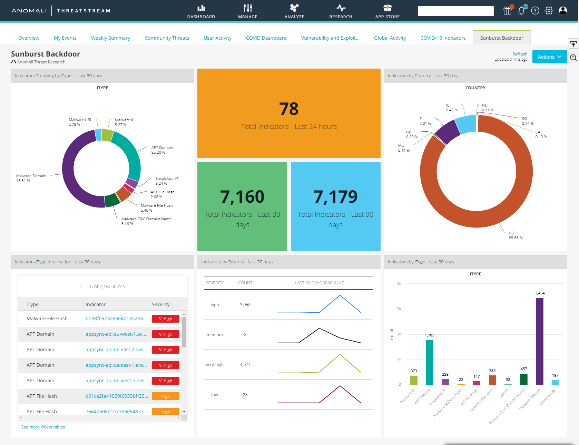Open the App Store icon
The height and width of the screenshot is (445, 579).
pyautogui.click(x=387, y=8)
